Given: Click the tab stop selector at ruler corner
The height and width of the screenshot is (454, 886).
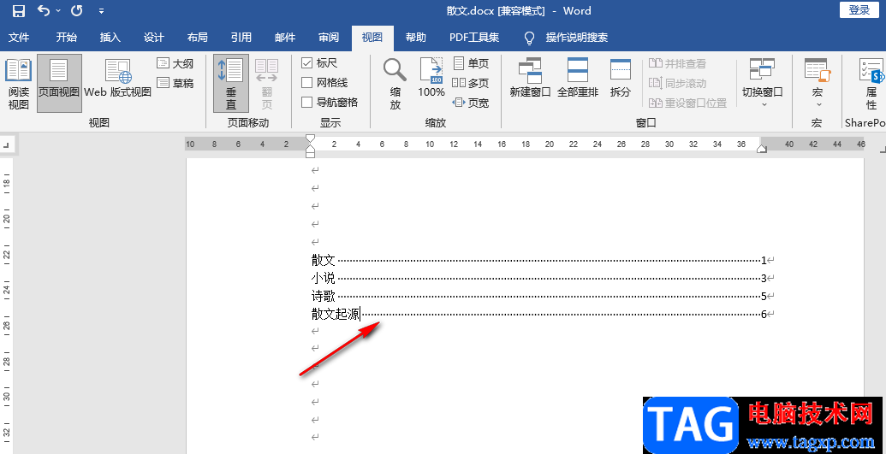Looking at the screenshot, I should pyautogui.click(x=6, y=145).
